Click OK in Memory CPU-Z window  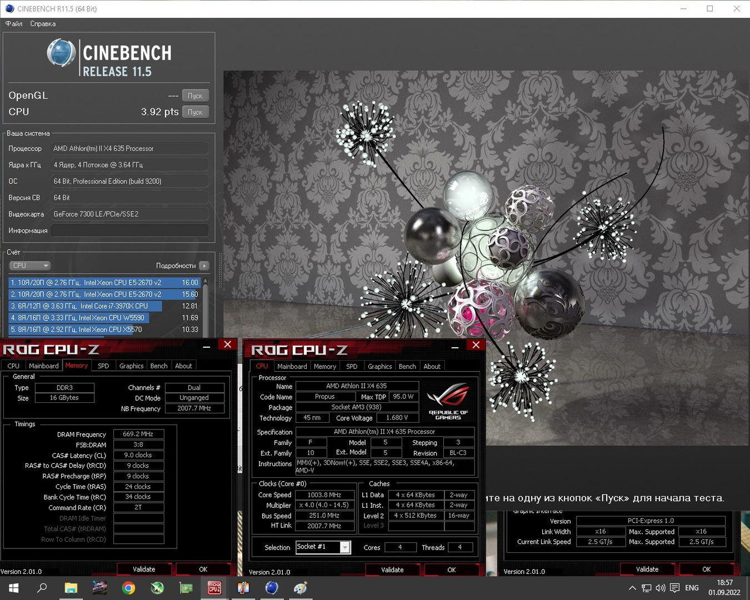point(203,569)
